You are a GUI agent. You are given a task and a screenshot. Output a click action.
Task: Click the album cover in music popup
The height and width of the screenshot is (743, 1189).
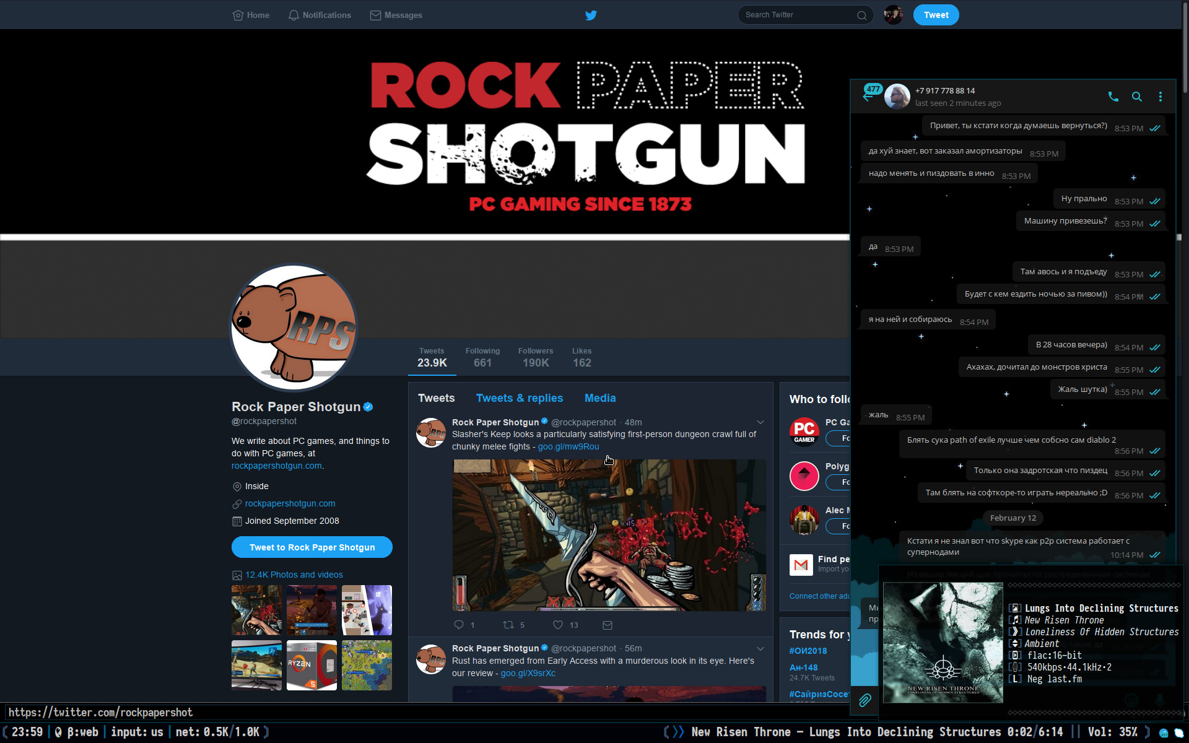[943, 642]
